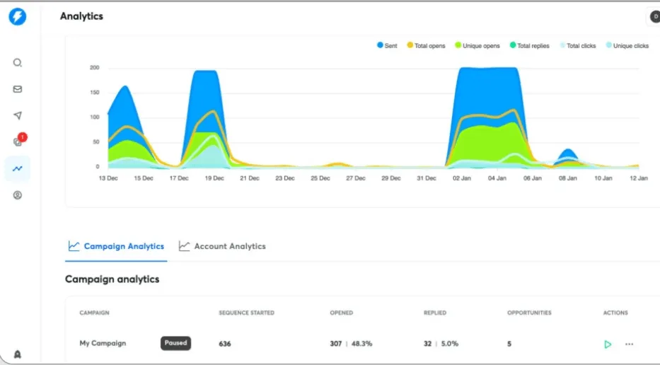The image size is (660, 365).
Task: Toggle the Sent series in chart legend
Action: pos(387,46)
